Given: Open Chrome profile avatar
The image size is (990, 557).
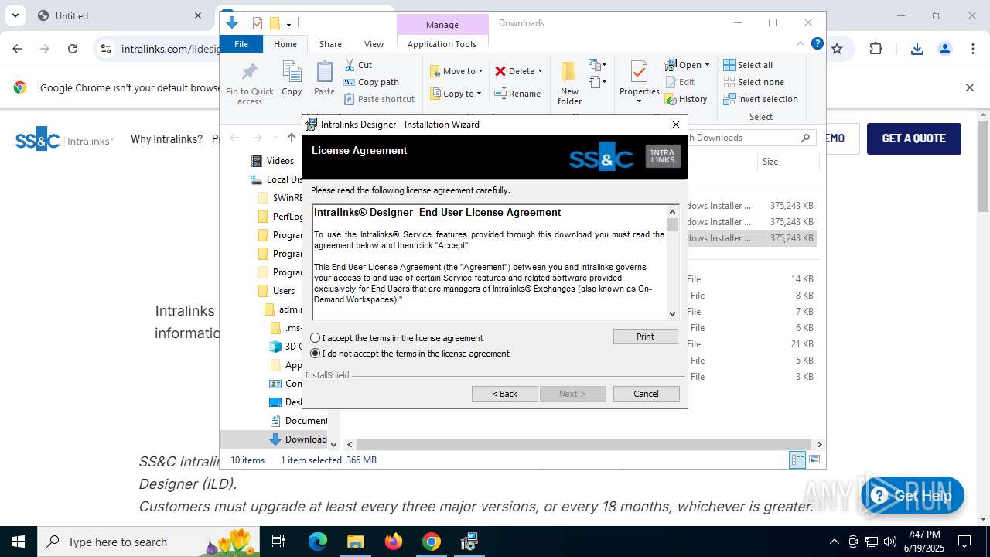Looking at the screenshot, I should [945, 49].
